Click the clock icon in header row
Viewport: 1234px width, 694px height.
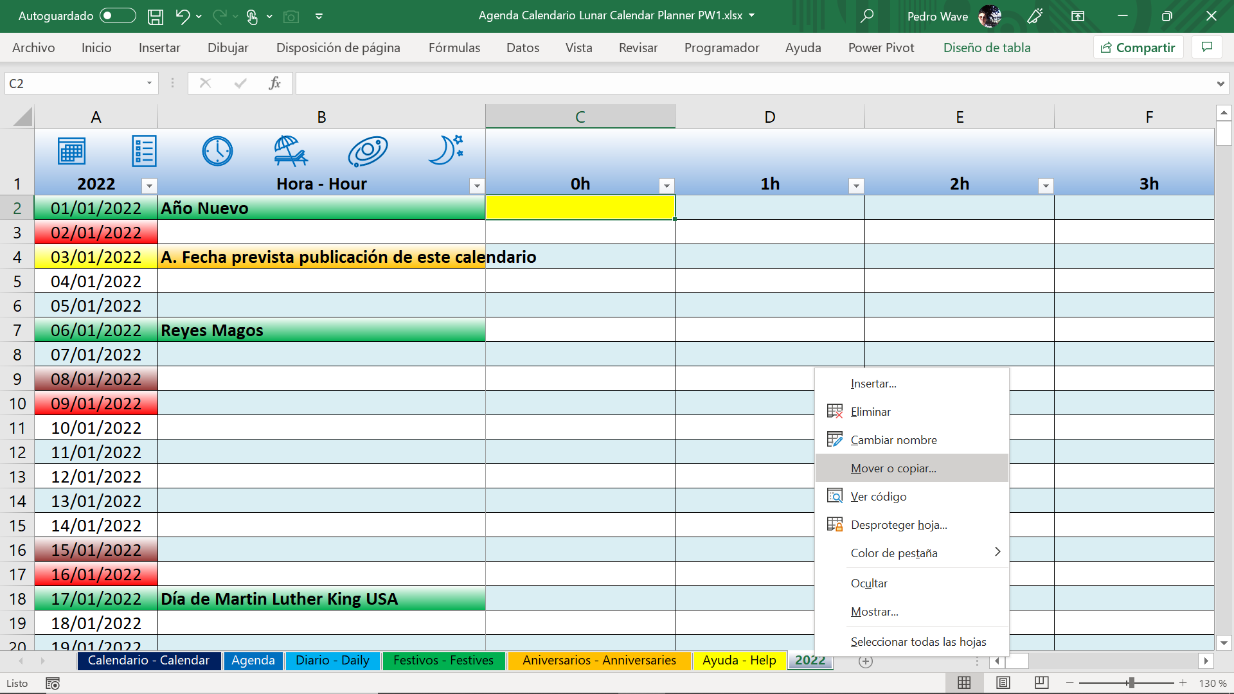click(x=217, y=152)
